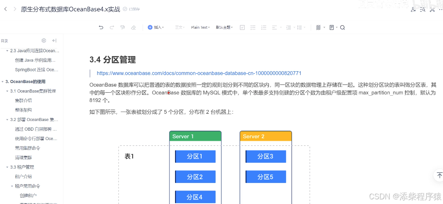The image size is (443, 204).
Task: Open the Plain Text language dropdown
Action: [200, 27]
